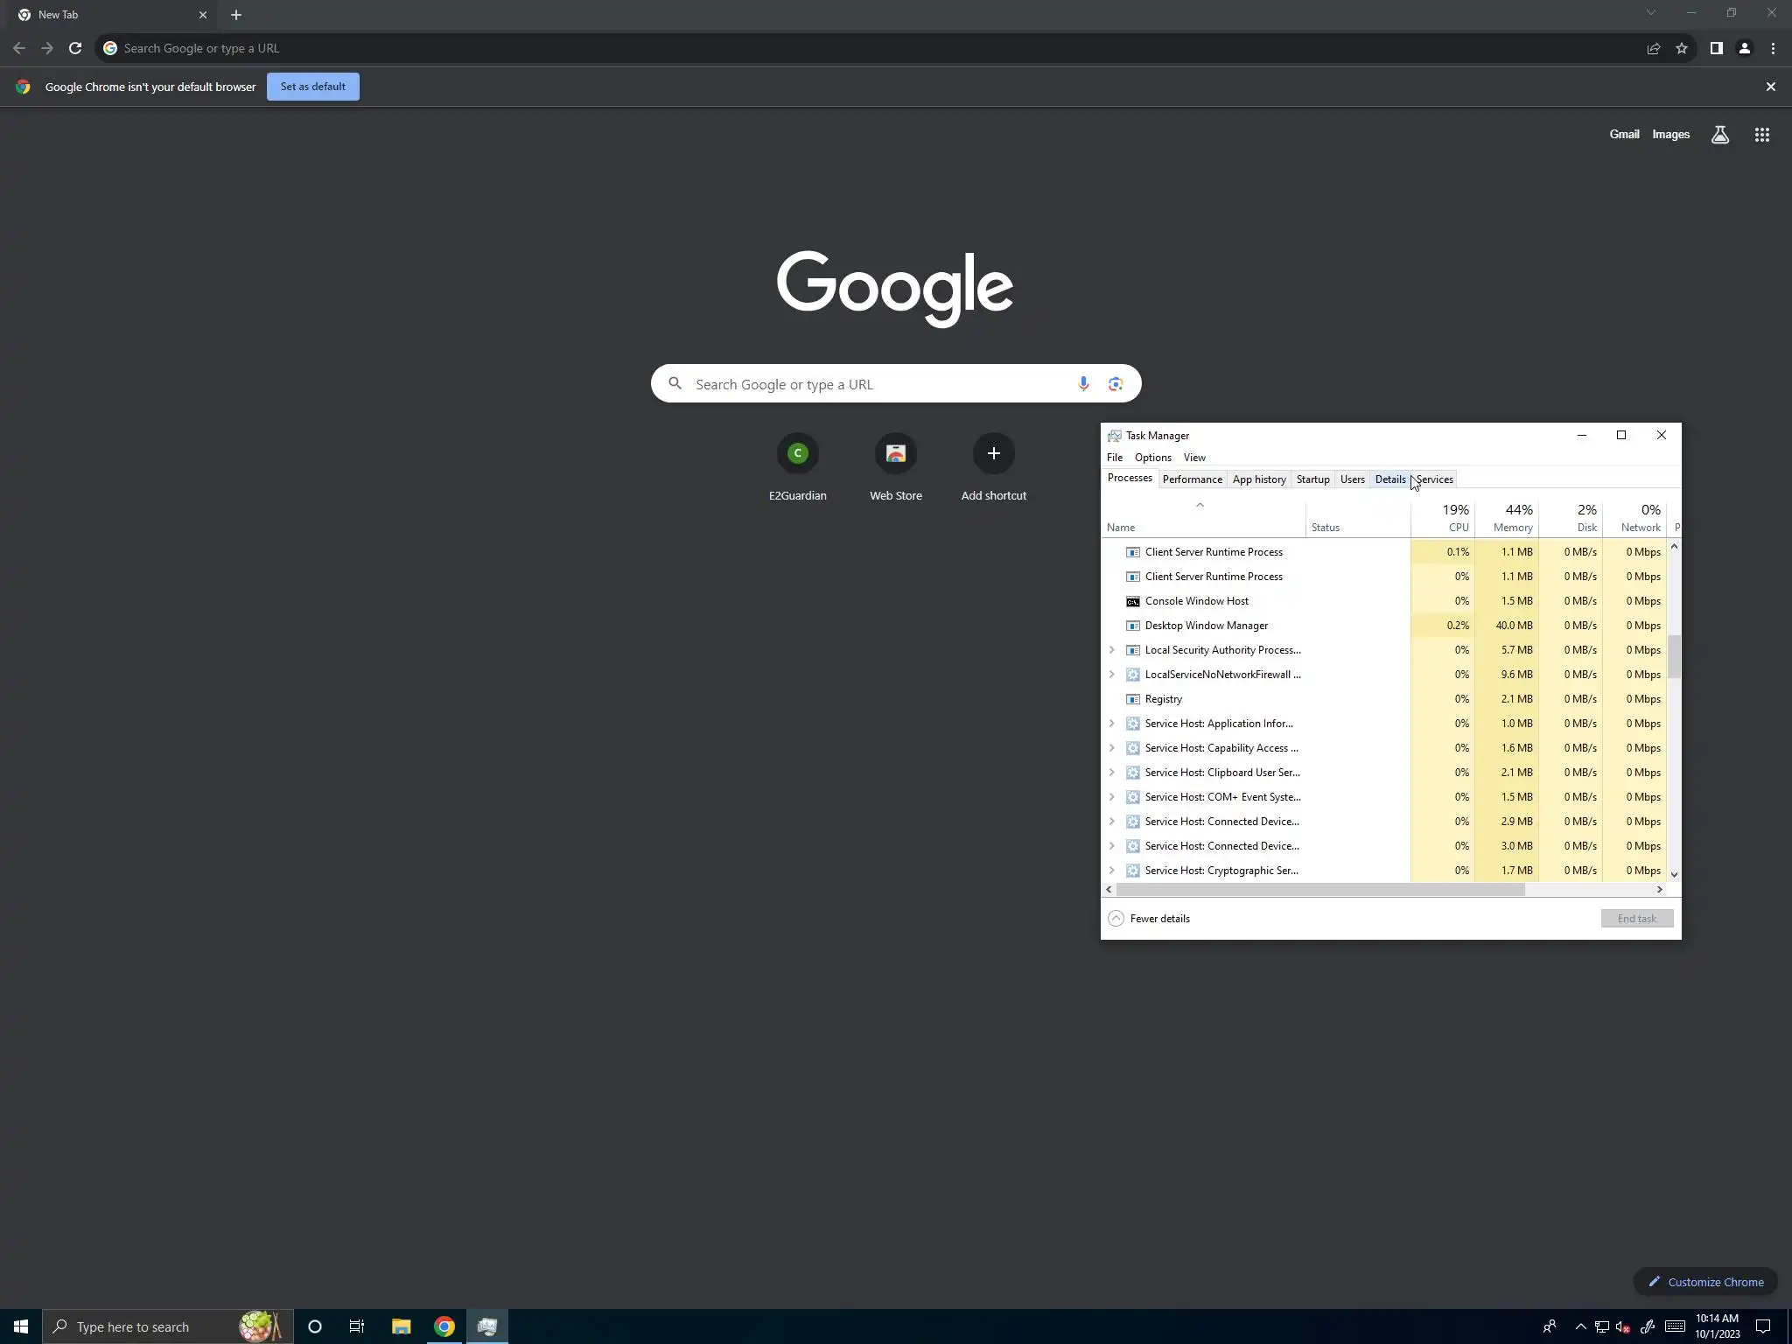
Task: Expand Service Host: Clipboard User Service row
Action: tap(1111, 773)
